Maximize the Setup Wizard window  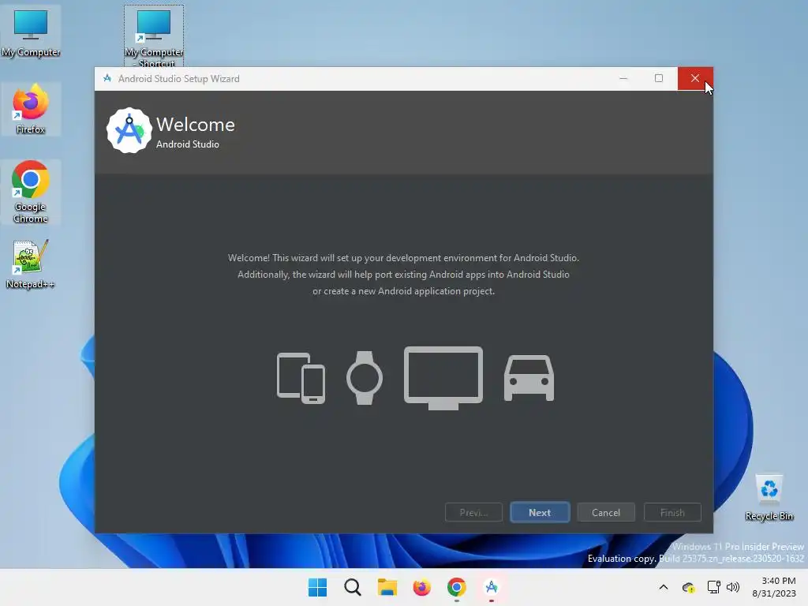(x=659, y=78)
